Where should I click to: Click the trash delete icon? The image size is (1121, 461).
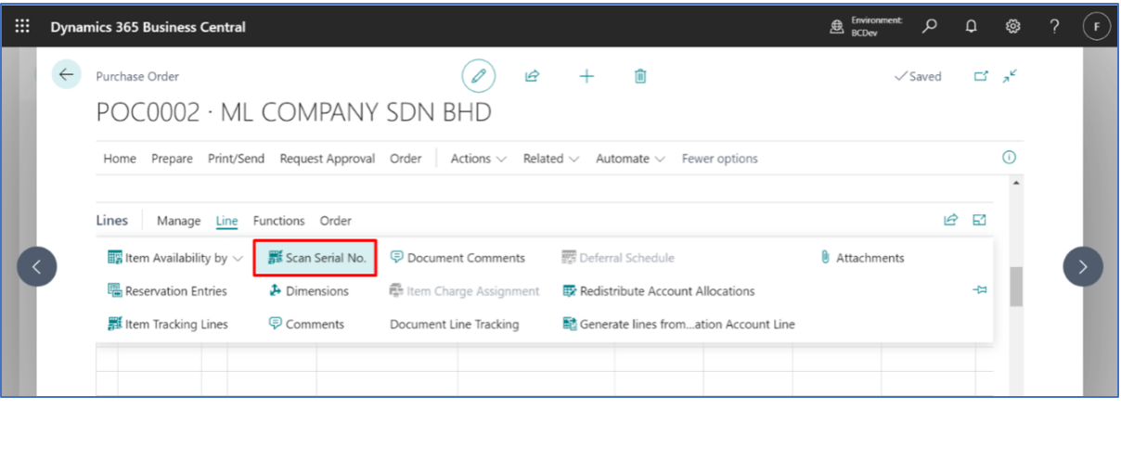[x=640, y=76]
